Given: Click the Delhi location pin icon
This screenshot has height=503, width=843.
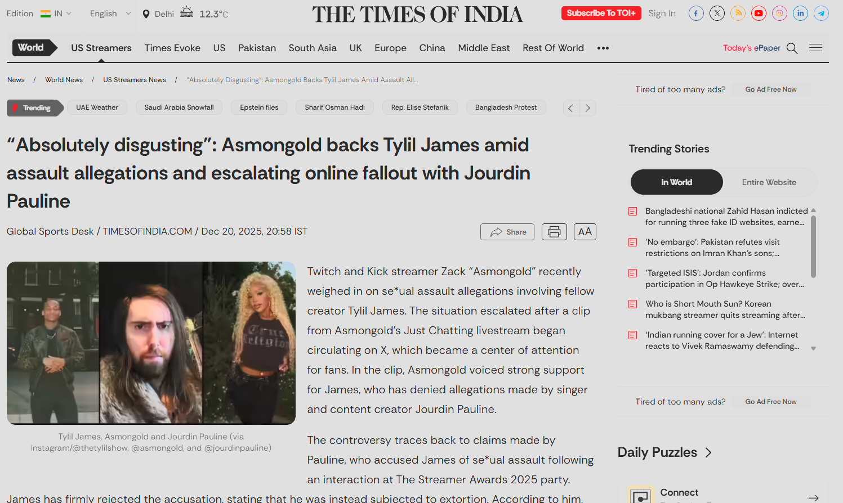Looking at the screenshot, I should 146,14.
